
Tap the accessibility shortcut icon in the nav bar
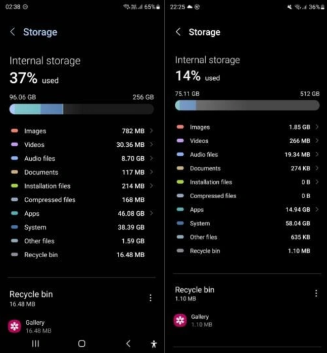pos(154,344)
